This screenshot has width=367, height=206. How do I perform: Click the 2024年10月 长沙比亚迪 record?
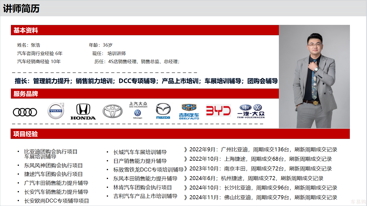260,188
